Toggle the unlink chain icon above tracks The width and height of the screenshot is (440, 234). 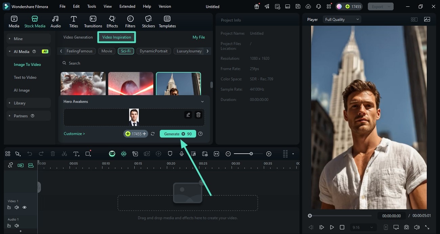coord(10,165)
